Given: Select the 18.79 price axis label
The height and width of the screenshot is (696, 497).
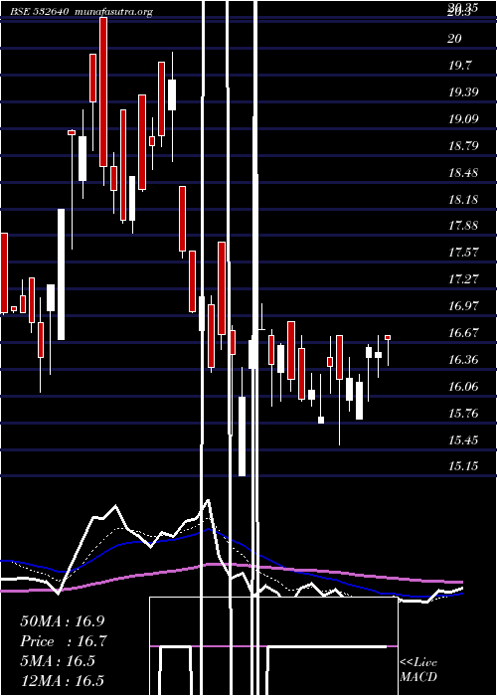Looking at the screenshot, I should [463, 145].
